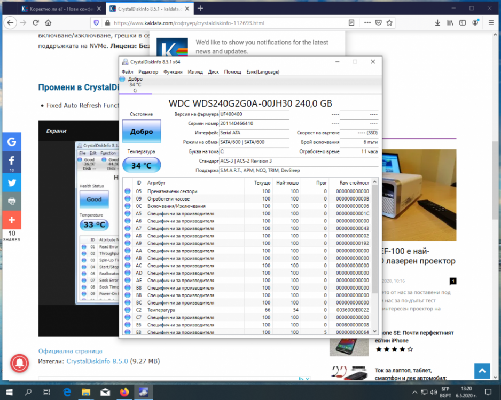Click the scroll up arrow in attribute list
This screenshot has width=501, height=400.
point(375,181)
